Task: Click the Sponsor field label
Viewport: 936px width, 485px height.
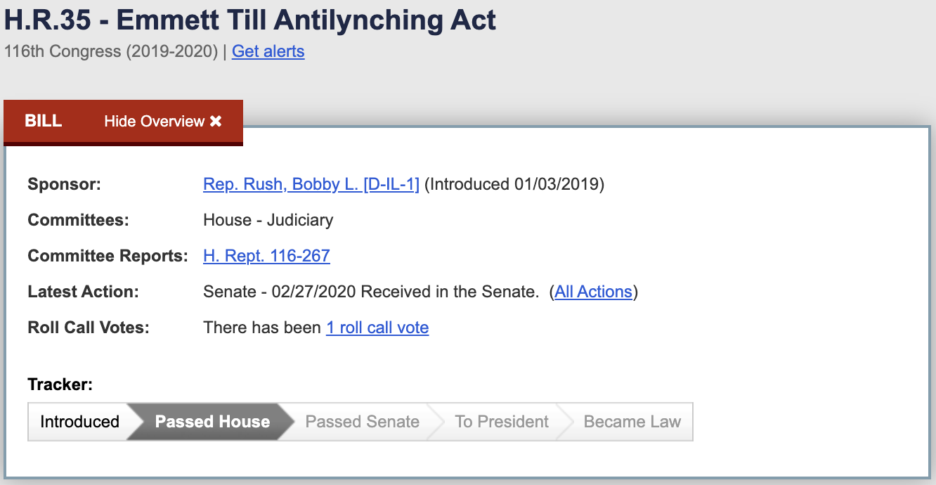Action: tap(65, 184)
